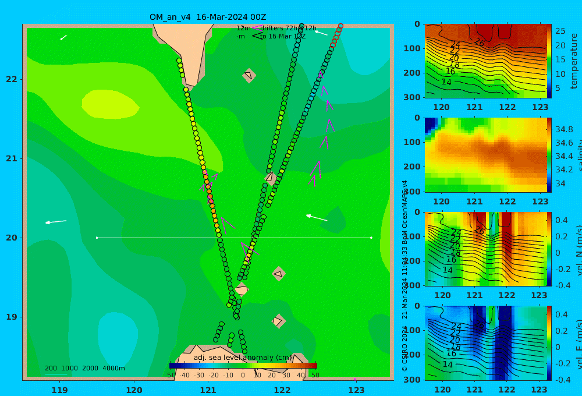Image resolution: width=582 pixels, height=396 pixels.
Task: Click latitude tick label 22 on main map
Action: [12, 80]
